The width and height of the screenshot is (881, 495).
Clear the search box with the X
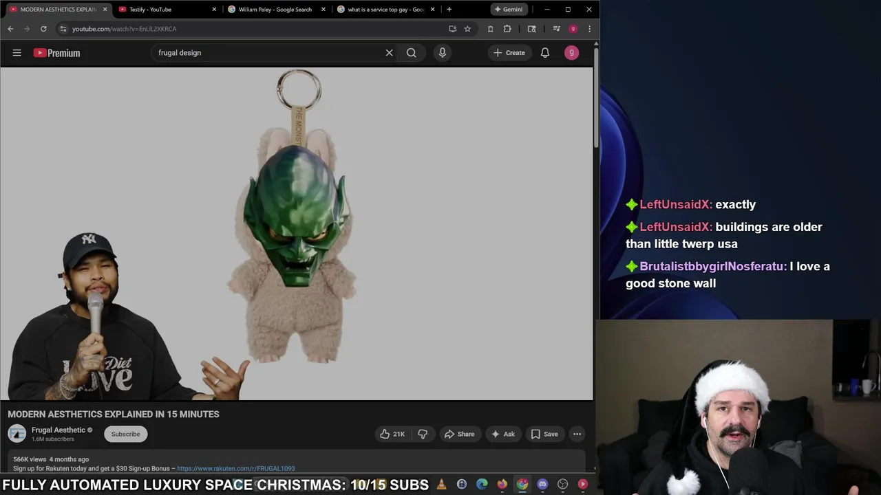[x=389, y=53]
